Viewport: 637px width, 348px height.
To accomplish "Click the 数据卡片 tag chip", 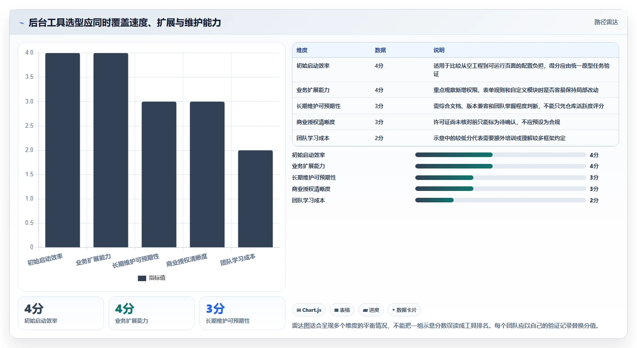I will pyautogui.click(x=404, y=310).
